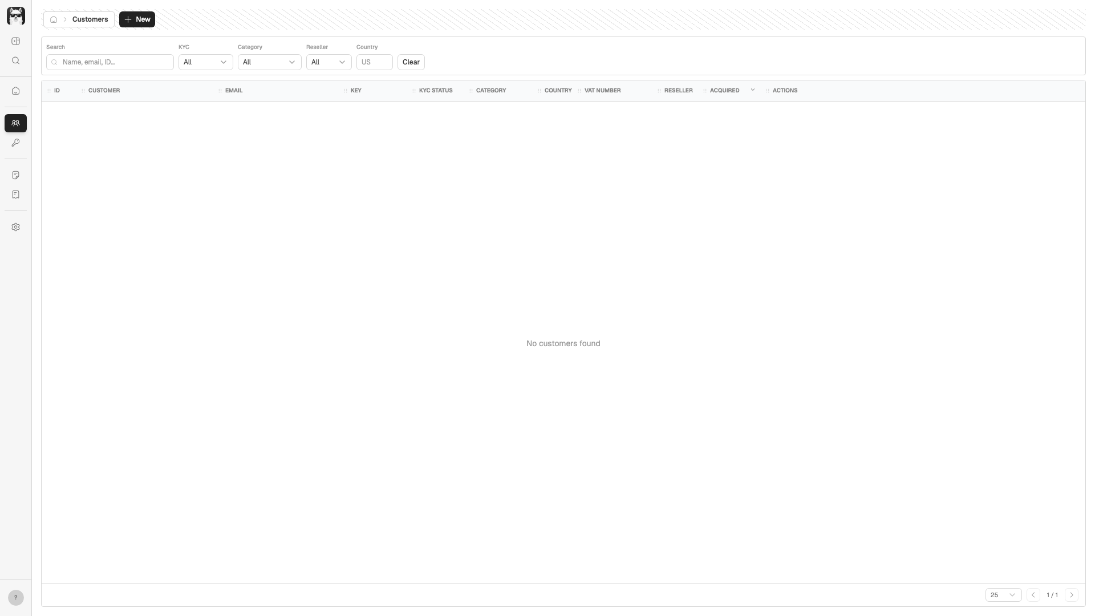Expand the sidebar panel toggle icon
Image resolution: width=1095 pixels, height=616 pixels.
tap(15, 41)
